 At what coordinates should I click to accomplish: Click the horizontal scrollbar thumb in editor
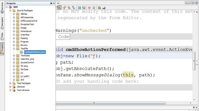pos(110,103)
